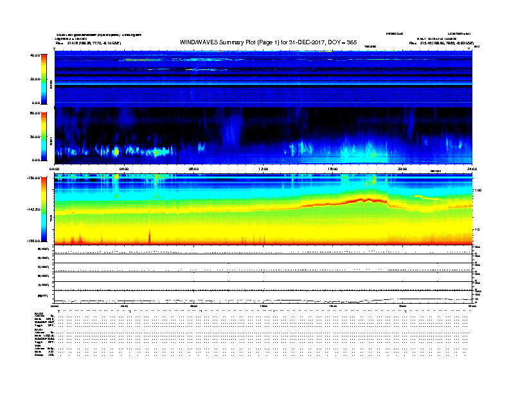Click the RAD1 rainbow color scale bar

pos(44,137)
